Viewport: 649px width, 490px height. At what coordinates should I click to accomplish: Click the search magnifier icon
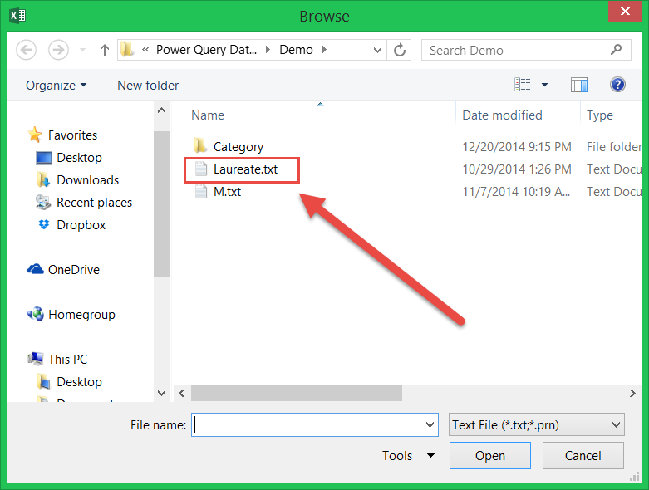(x=616, y=50)
